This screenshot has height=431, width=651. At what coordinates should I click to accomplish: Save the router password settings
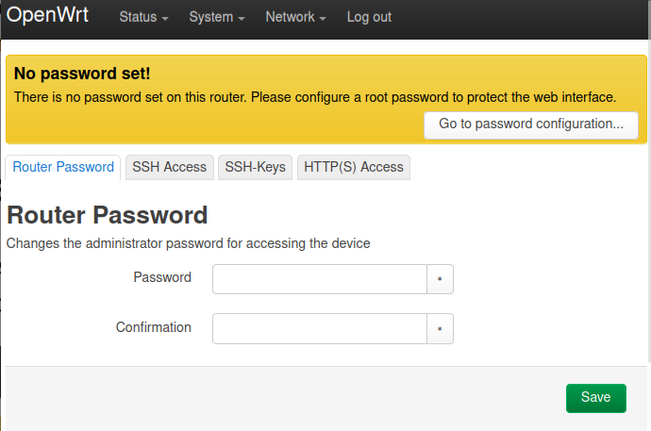coord(595,398)
